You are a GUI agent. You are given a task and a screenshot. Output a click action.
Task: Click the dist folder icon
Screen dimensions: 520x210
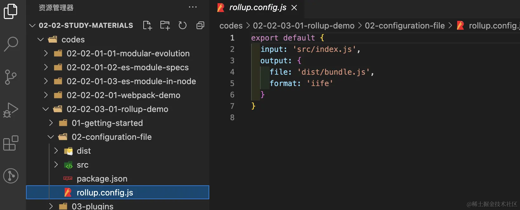[68, 151]
